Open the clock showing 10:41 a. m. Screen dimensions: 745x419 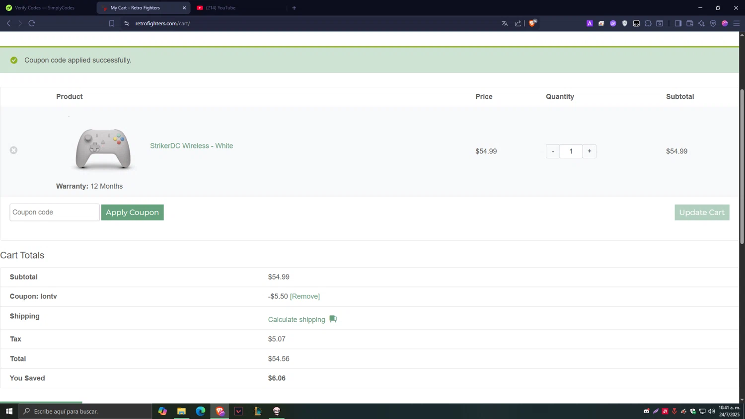pos(729,411)
